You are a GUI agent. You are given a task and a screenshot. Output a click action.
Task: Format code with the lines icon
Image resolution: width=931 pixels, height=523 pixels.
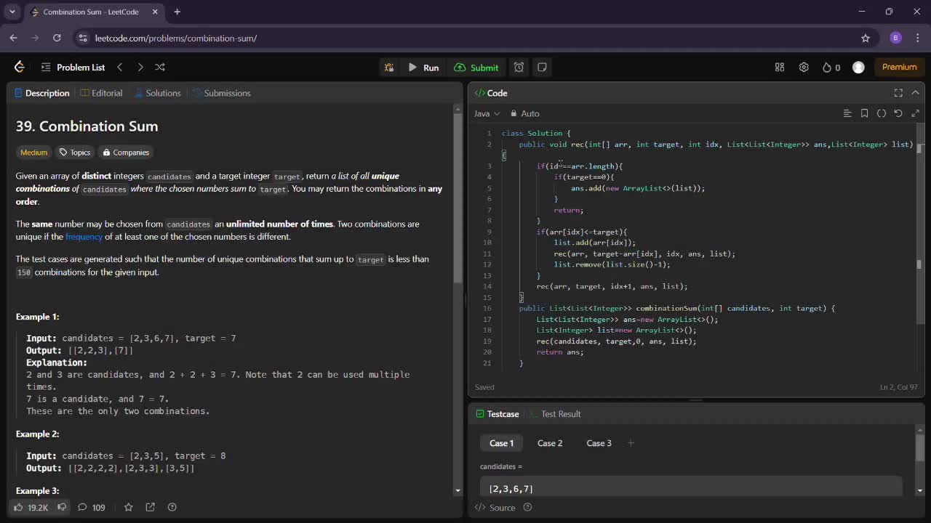(847, 113)
